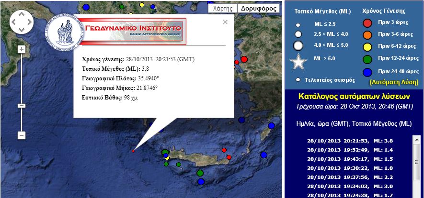
Task: Click the yellow earthquake marker west of Crete
Action: pos(167,158)
